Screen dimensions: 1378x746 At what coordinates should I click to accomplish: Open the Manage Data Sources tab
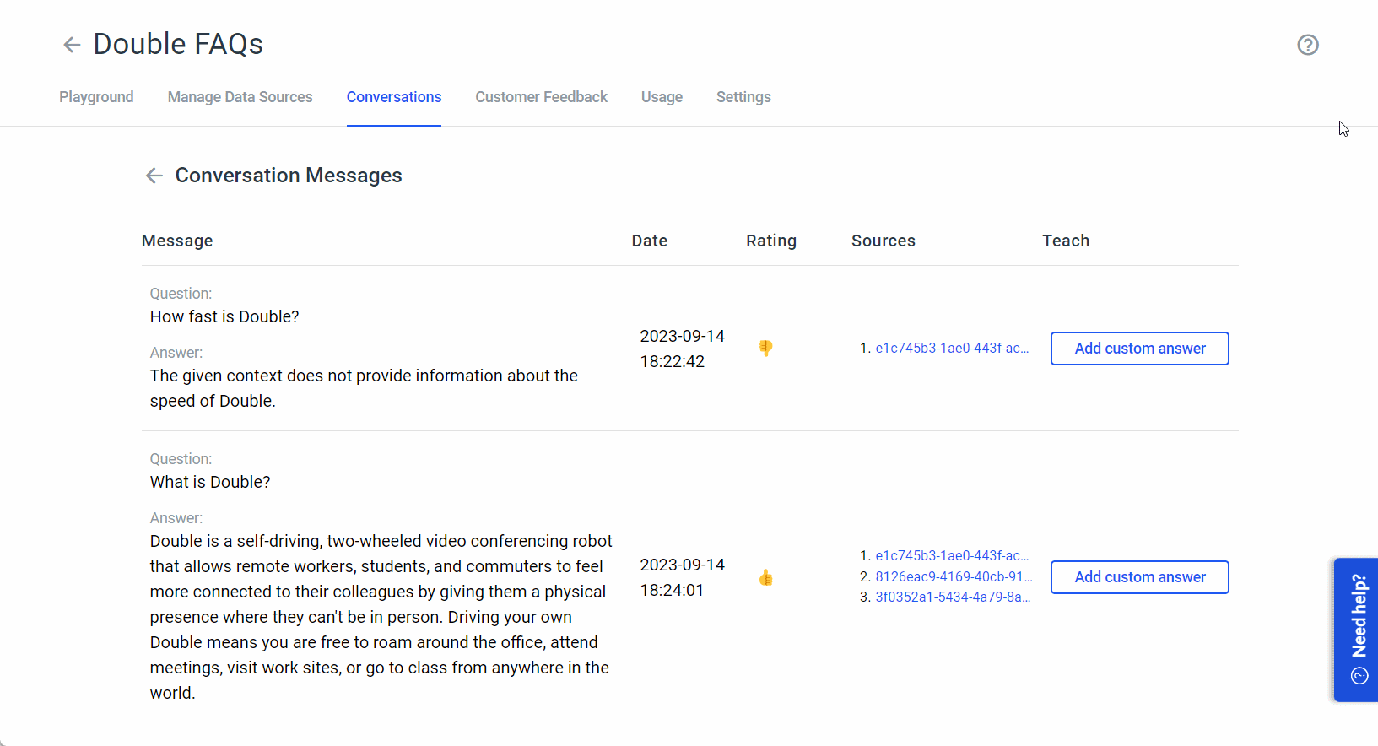coord(240,97)
